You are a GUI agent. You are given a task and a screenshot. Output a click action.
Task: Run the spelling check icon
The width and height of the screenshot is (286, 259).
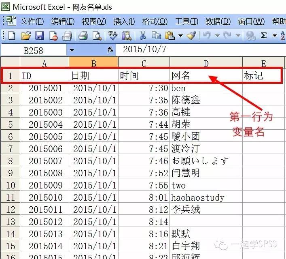(x=112, y=35)
